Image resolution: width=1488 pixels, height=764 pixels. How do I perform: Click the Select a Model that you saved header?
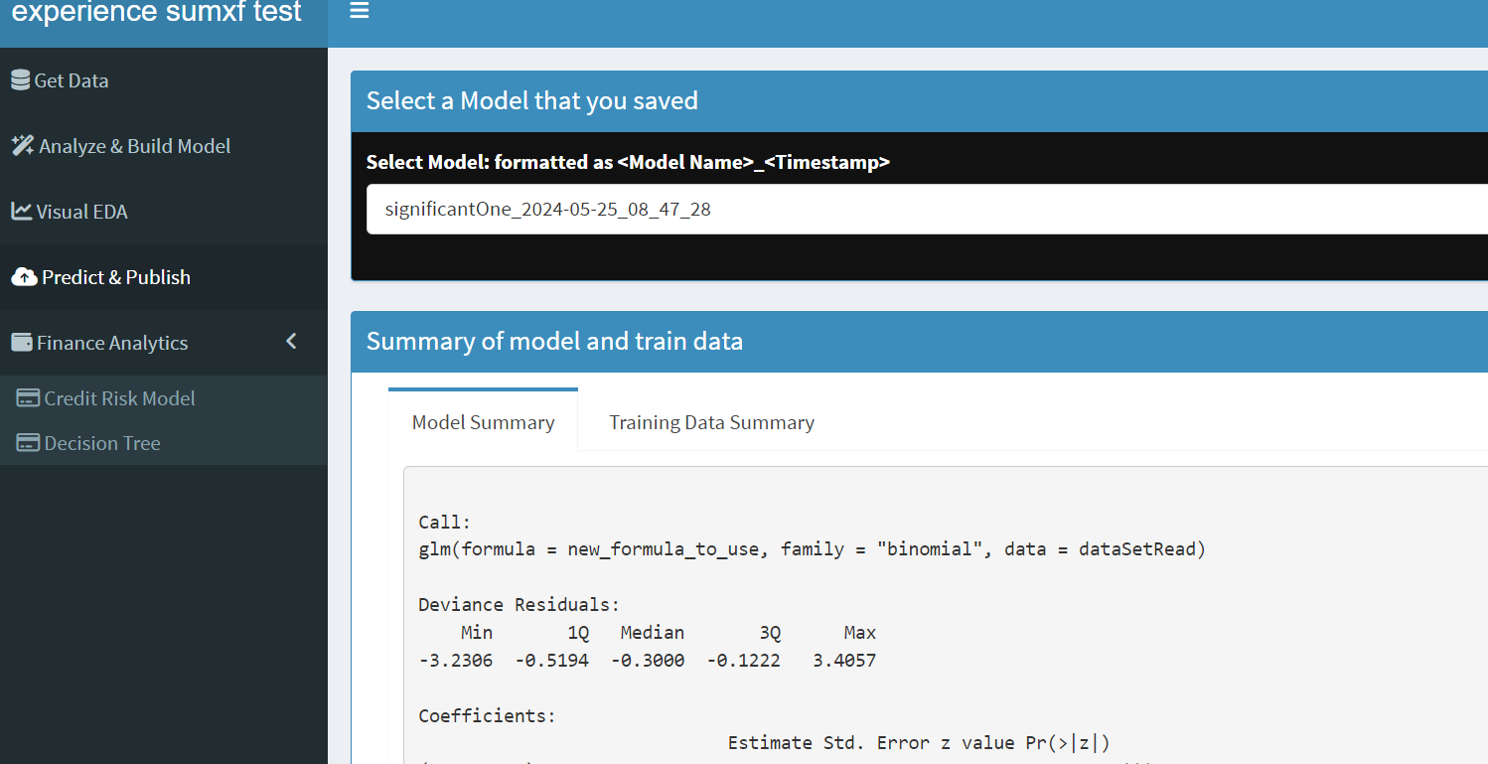(532, 100)
